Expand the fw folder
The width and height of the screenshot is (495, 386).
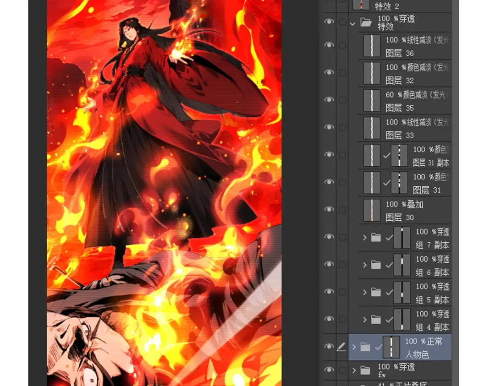pyautogui.click(x=354, y=370)
